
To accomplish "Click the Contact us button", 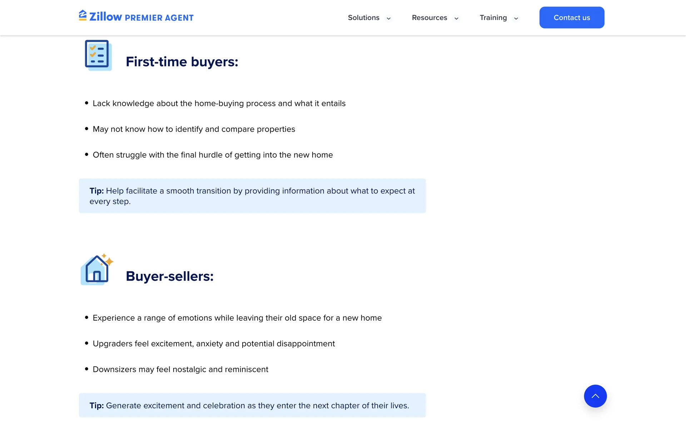I will [572, 18].
